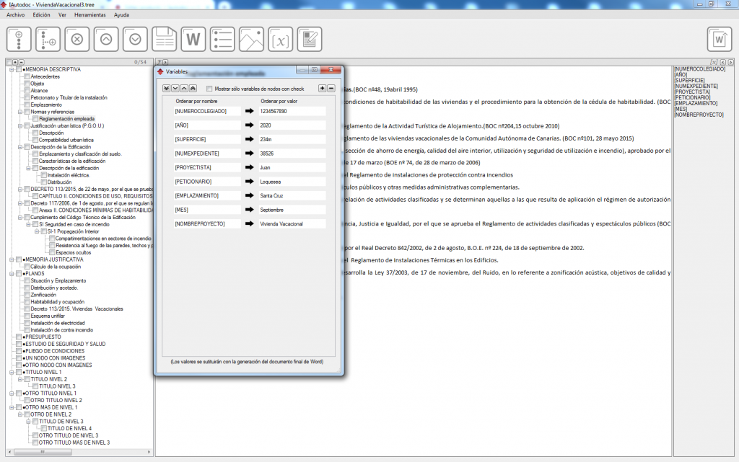Check the Zonificación node checkbox

27,295
